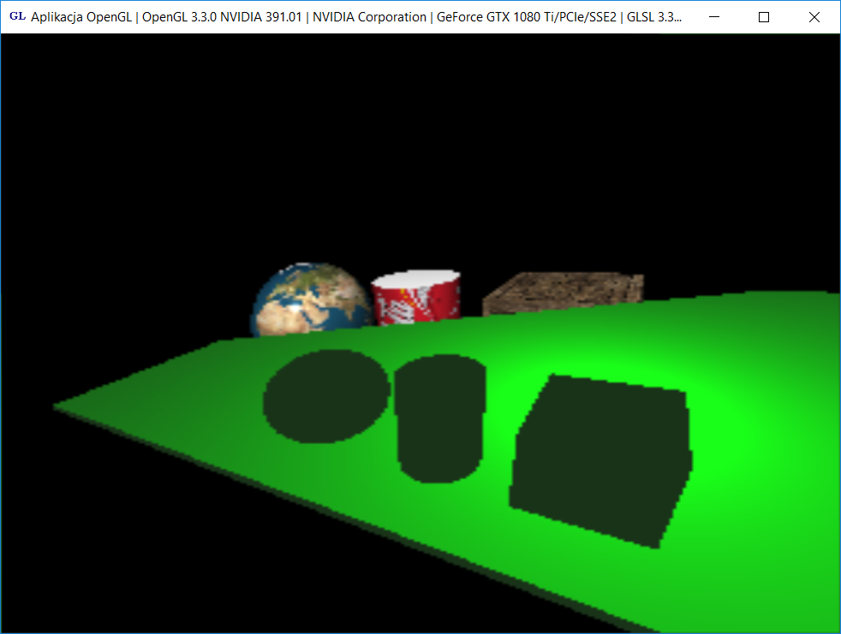The height and width of the screenshot is (634, 841).
Task: Select the Coca-Cola can cylinder
Action: [415, 299]
